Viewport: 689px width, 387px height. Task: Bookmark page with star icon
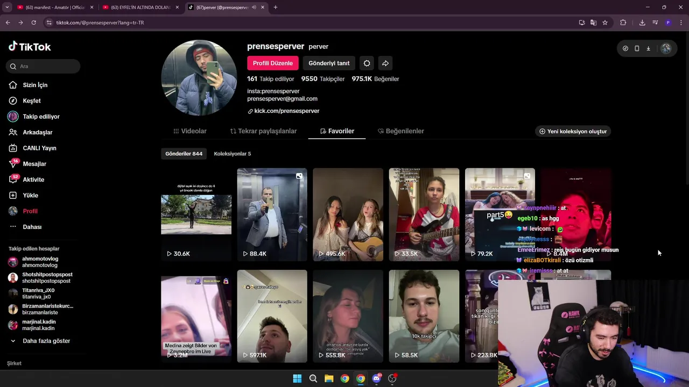605,23
